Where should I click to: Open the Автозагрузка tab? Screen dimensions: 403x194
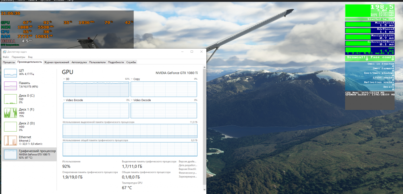coord(79,62)
